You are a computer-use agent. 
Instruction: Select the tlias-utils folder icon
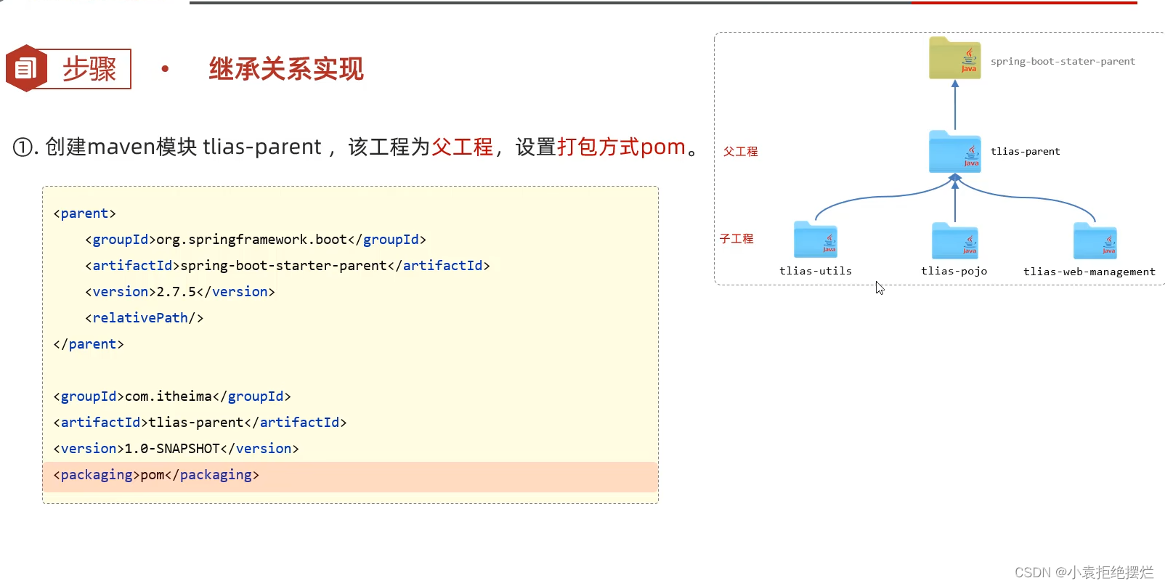[x=816, y=240]
